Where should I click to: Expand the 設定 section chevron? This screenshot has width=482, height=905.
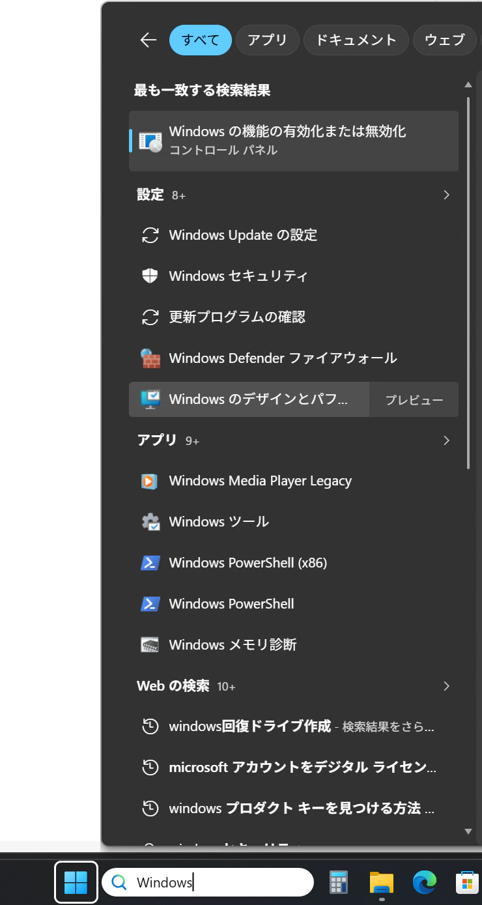point(446,195)
